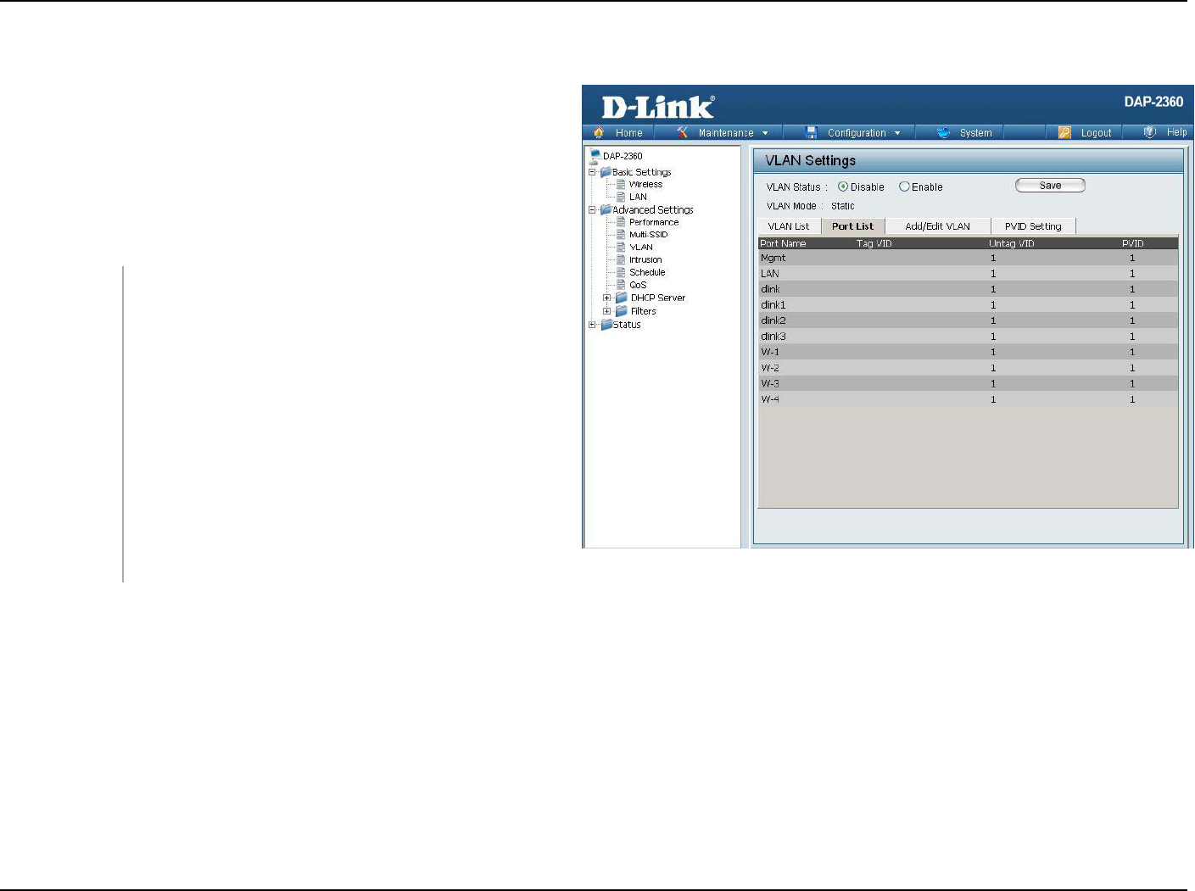Open the Help shield icon
Screen dimensions: 1195x891
click(x=1150, y=132)
